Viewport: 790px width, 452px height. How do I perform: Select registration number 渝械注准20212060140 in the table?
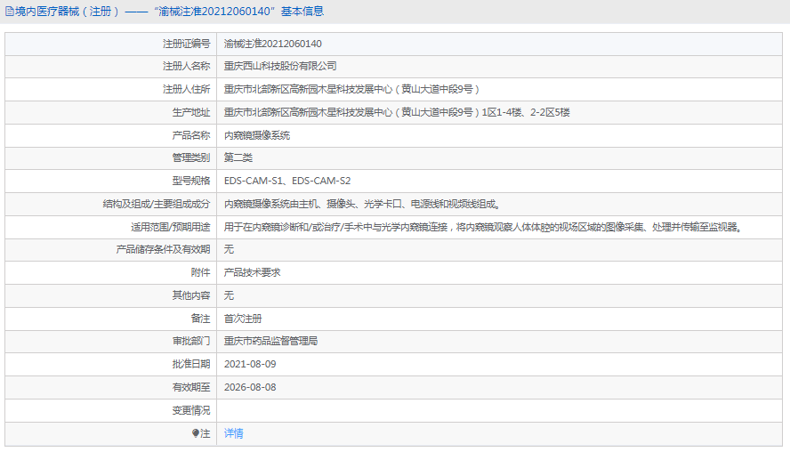click(x=272, y=44)
